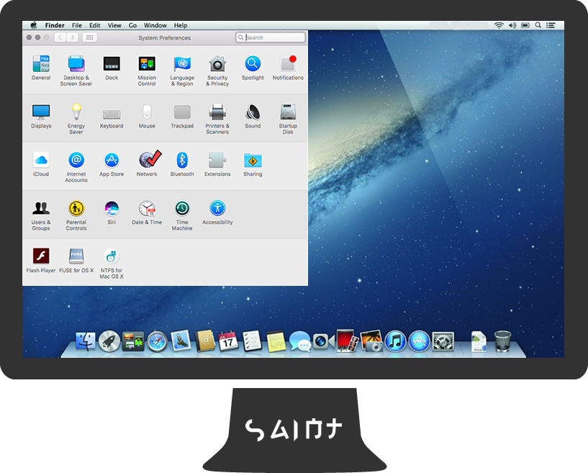The width and height of the screenshot is (588, 473).
Task: Open the Bluetooth preferences icon
Action: (182, 161)
